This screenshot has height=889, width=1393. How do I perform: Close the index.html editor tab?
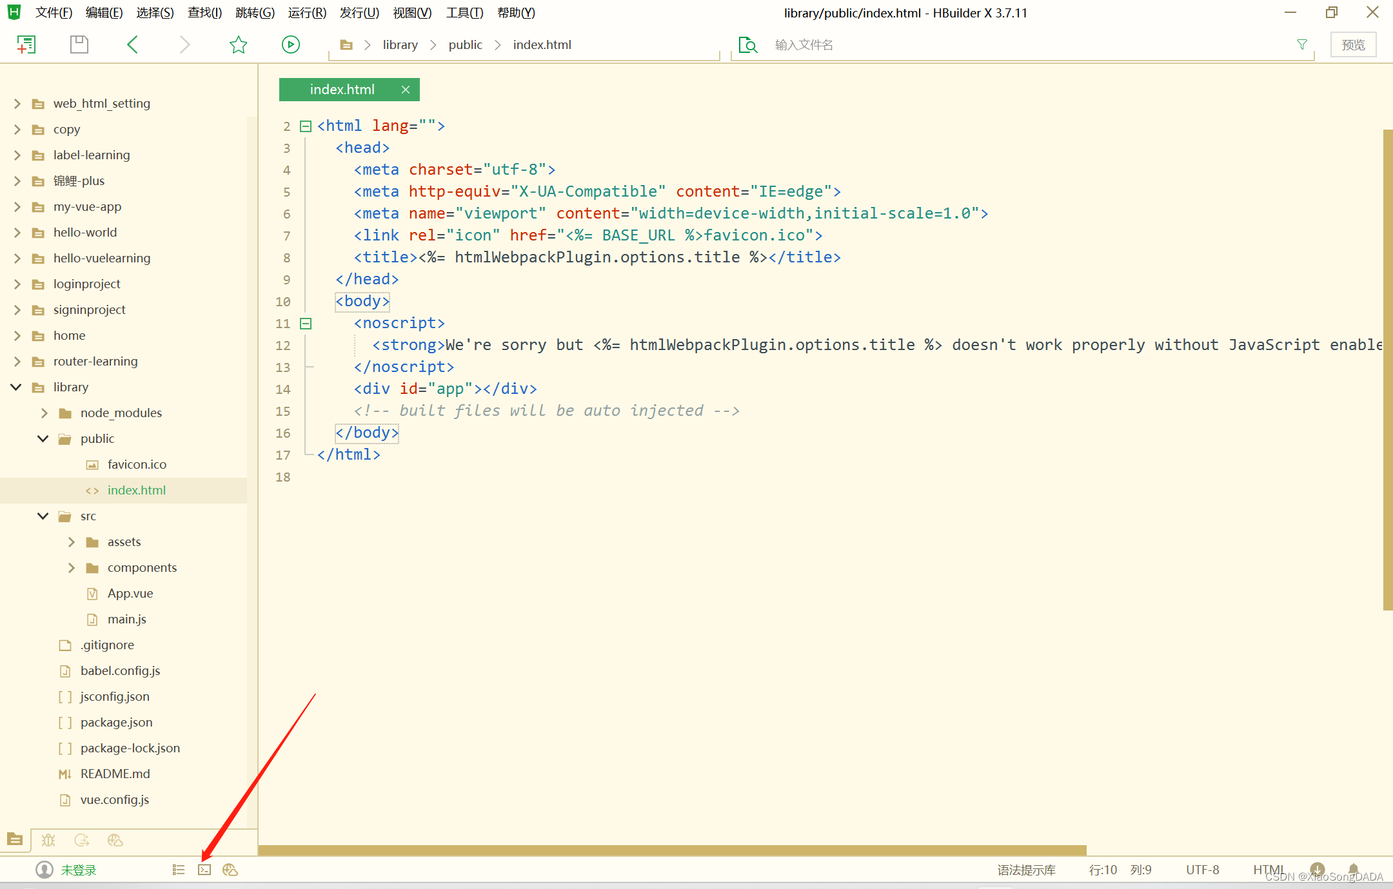click(406, 90)
